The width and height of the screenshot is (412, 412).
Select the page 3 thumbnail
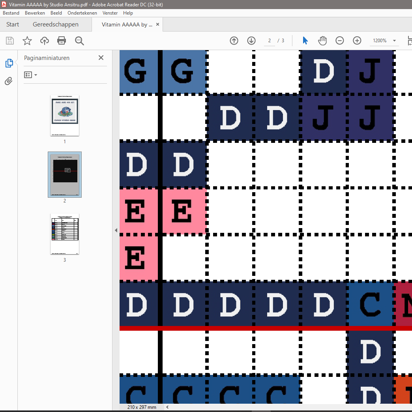[x=65, y=234]
